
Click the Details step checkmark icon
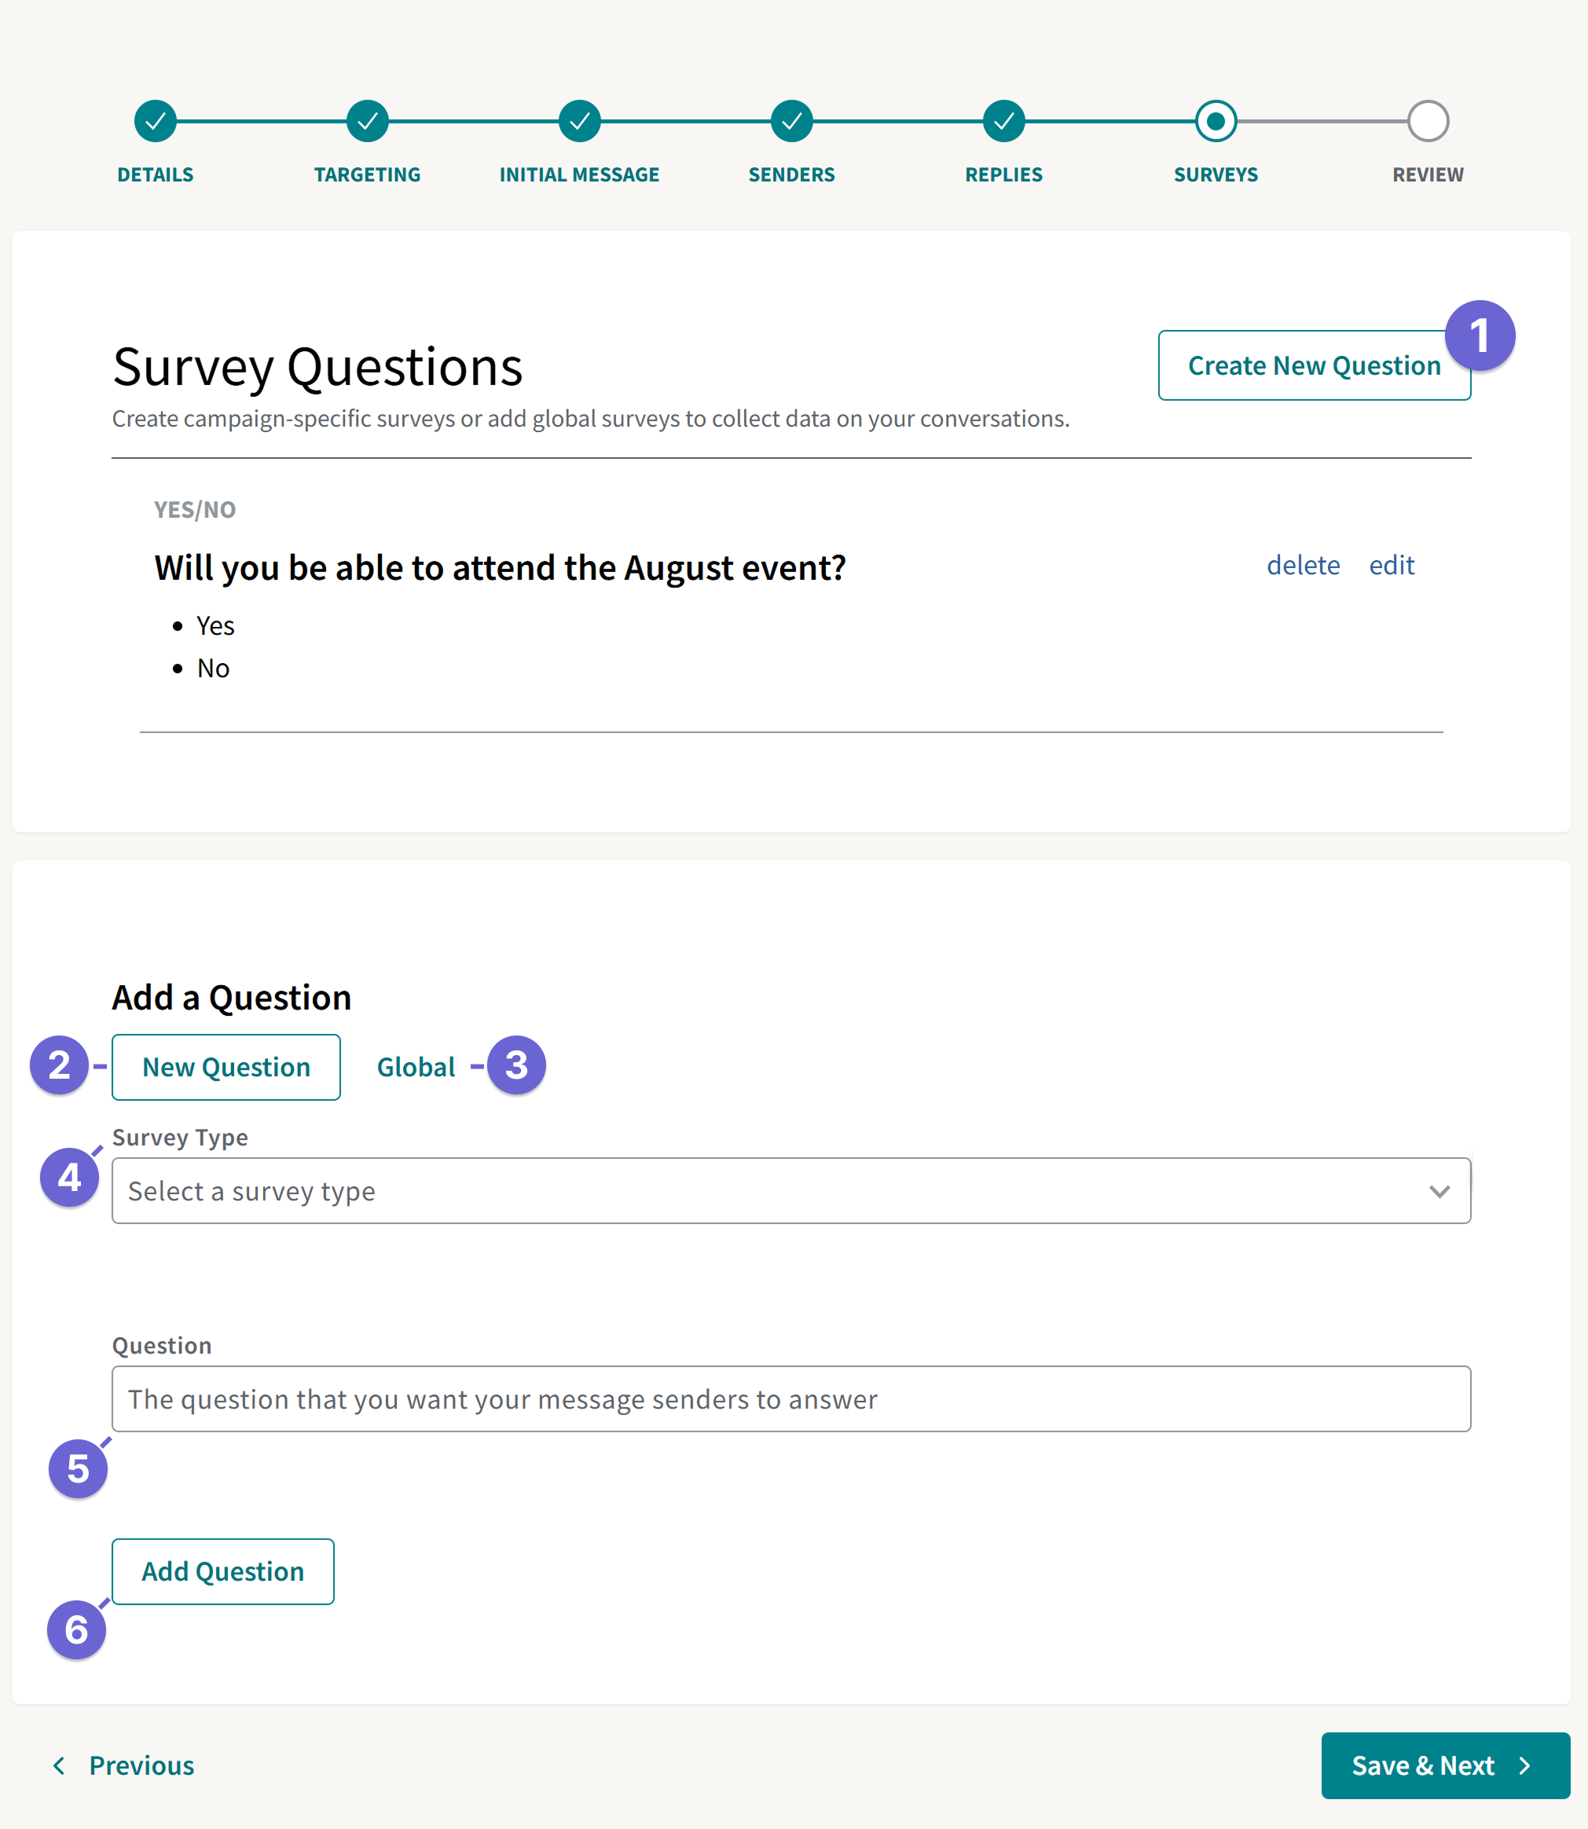coord(155,122)
